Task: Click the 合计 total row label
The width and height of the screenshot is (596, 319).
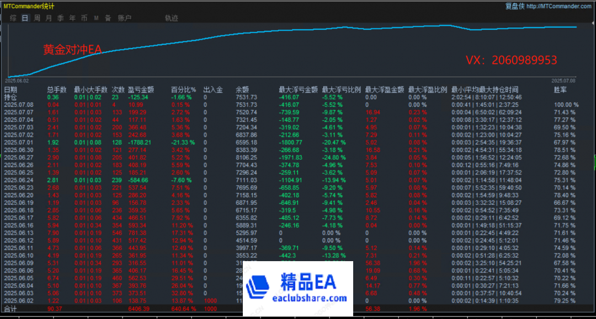Action: coord(11,309)
